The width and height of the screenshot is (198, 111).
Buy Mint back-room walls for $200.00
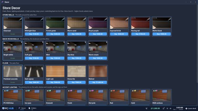click(55, 58)
